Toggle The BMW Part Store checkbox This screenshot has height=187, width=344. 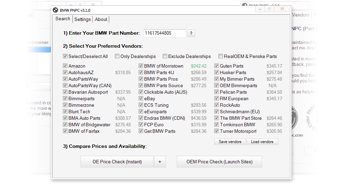pos(216,118)
